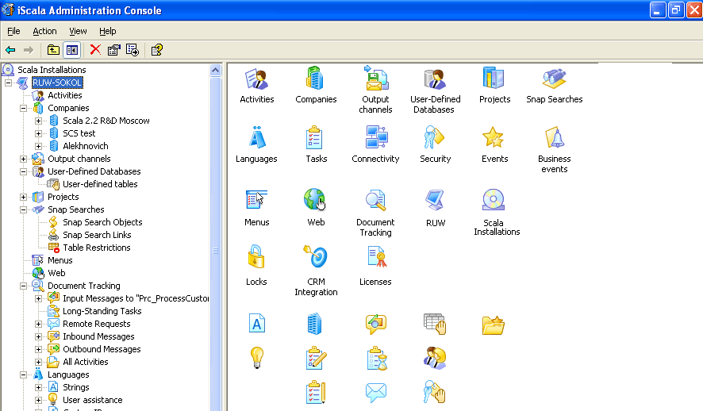Image resolution: width=703 pixels, height=411 pixels.
Task: Click the Properties toolbar button
Action: pyautogui.click(x=114, y=50)
